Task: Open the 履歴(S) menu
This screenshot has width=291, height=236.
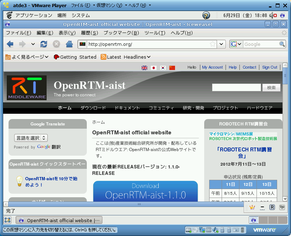Action: (89, 33)
